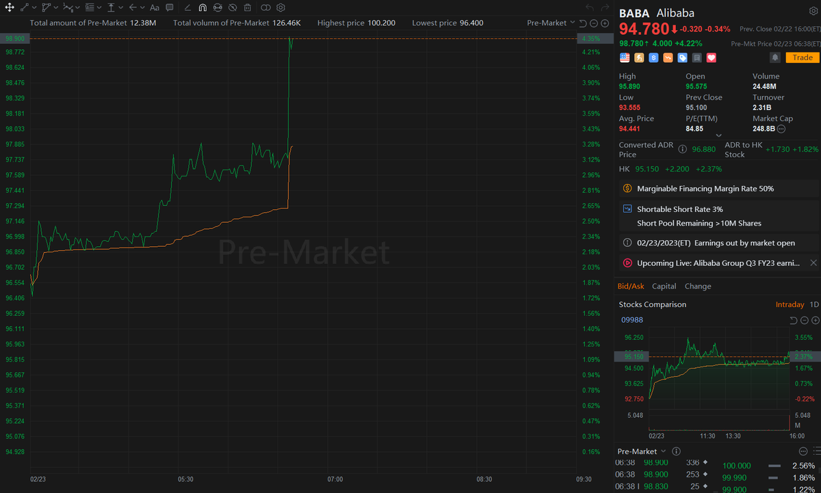Screen dimensions: 821x493
Task: Toggle the red heart watchlist favorite
Action: 712,58
